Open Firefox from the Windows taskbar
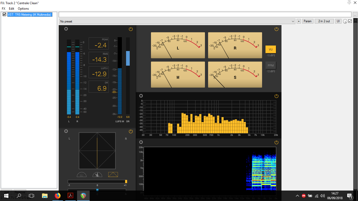358x201 pixels. (57, 196)
